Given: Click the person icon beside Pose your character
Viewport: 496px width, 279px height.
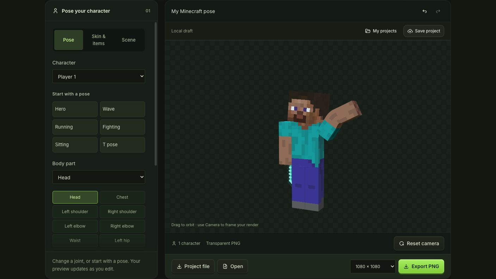Looking at the screenshot, I should (x=55, y=11).
